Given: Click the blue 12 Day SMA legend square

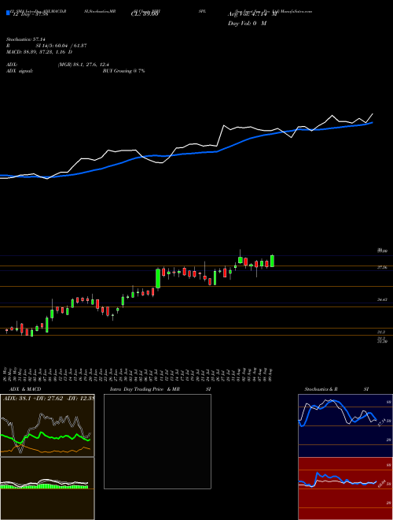Looking at the screenshot, I should click(8, 13).
